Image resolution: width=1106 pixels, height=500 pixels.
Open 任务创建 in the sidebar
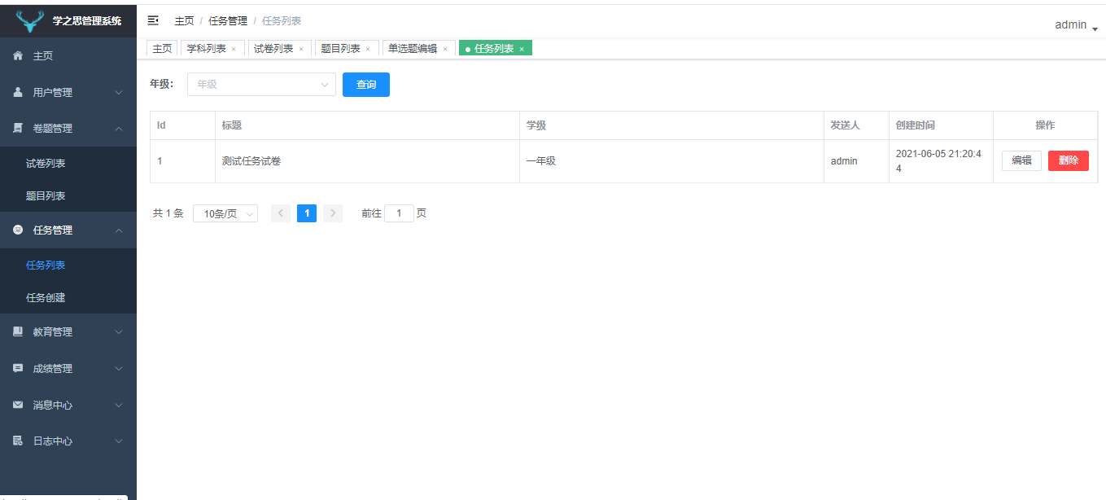[x=68, y=297]
